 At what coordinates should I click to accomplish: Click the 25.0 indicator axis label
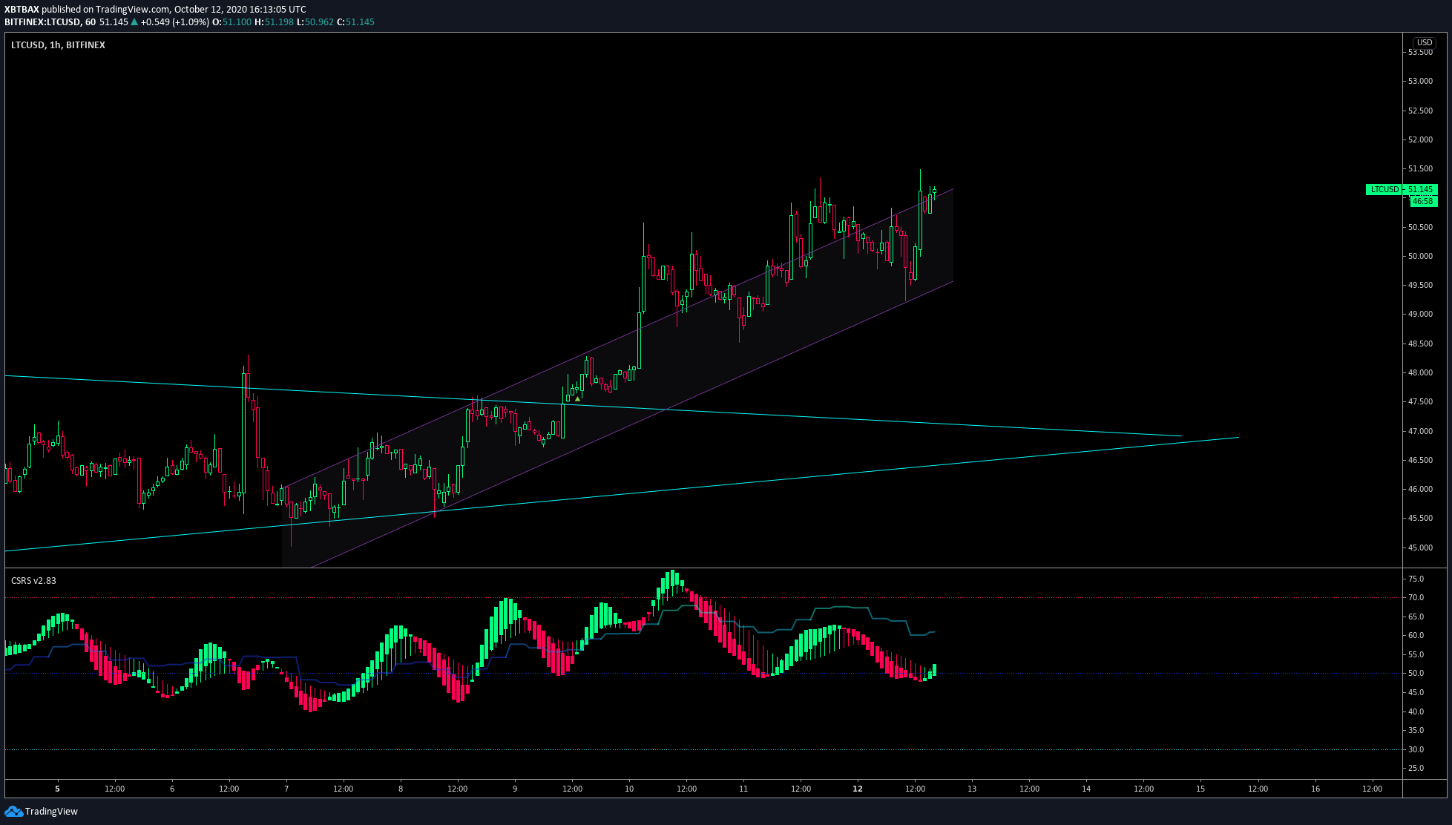click(1416, 768)
